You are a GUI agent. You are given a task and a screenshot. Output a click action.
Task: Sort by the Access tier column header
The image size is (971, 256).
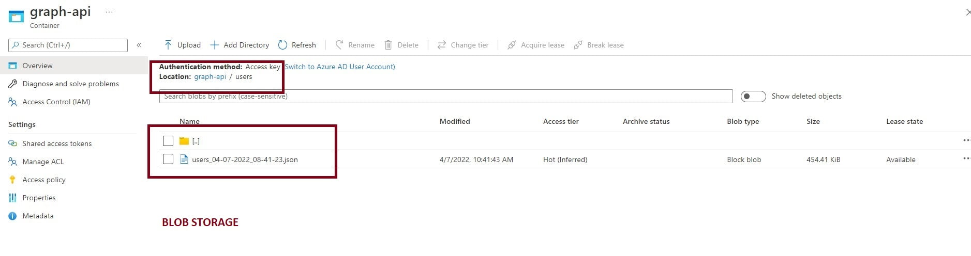click(561, 121)
